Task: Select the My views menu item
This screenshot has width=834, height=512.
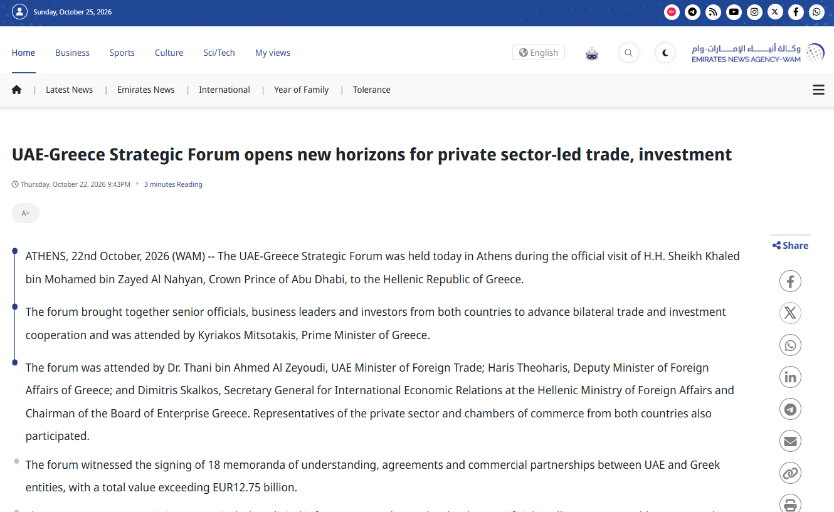Action: point(273,53)
